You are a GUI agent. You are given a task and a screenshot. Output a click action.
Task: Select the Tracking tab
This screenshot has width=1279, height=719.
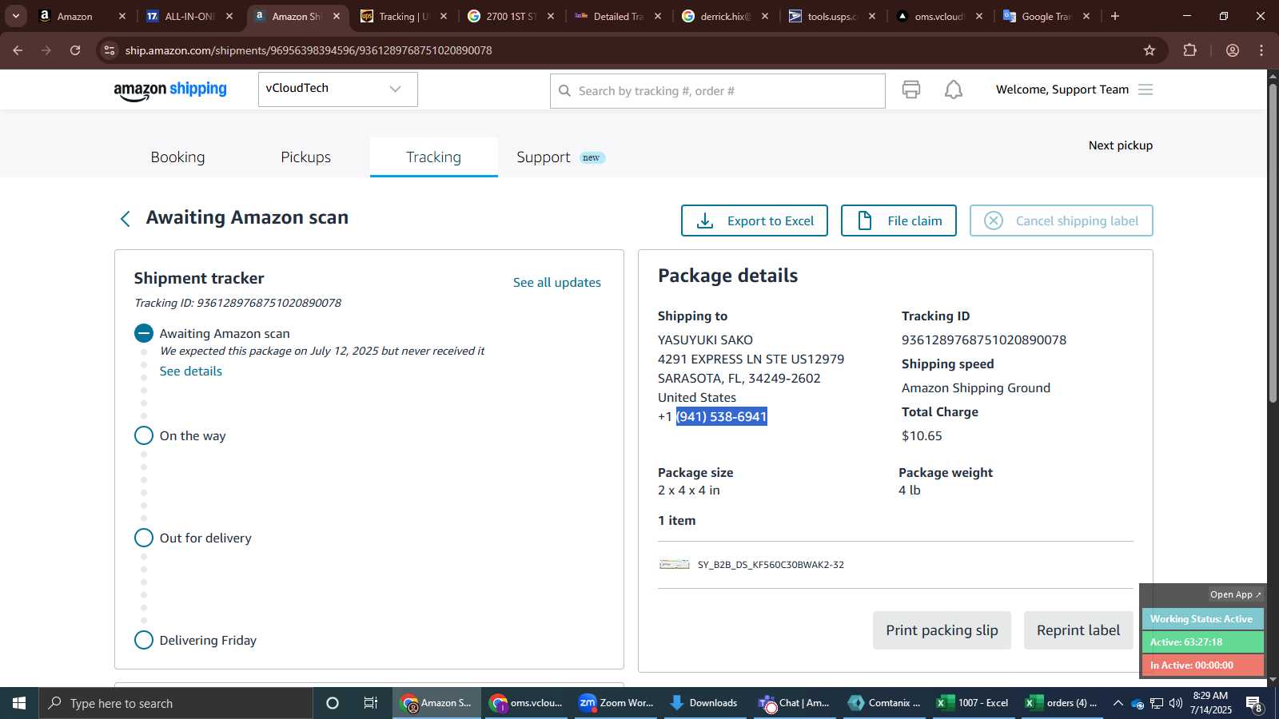pyautogui.click(x=433, y=157)
